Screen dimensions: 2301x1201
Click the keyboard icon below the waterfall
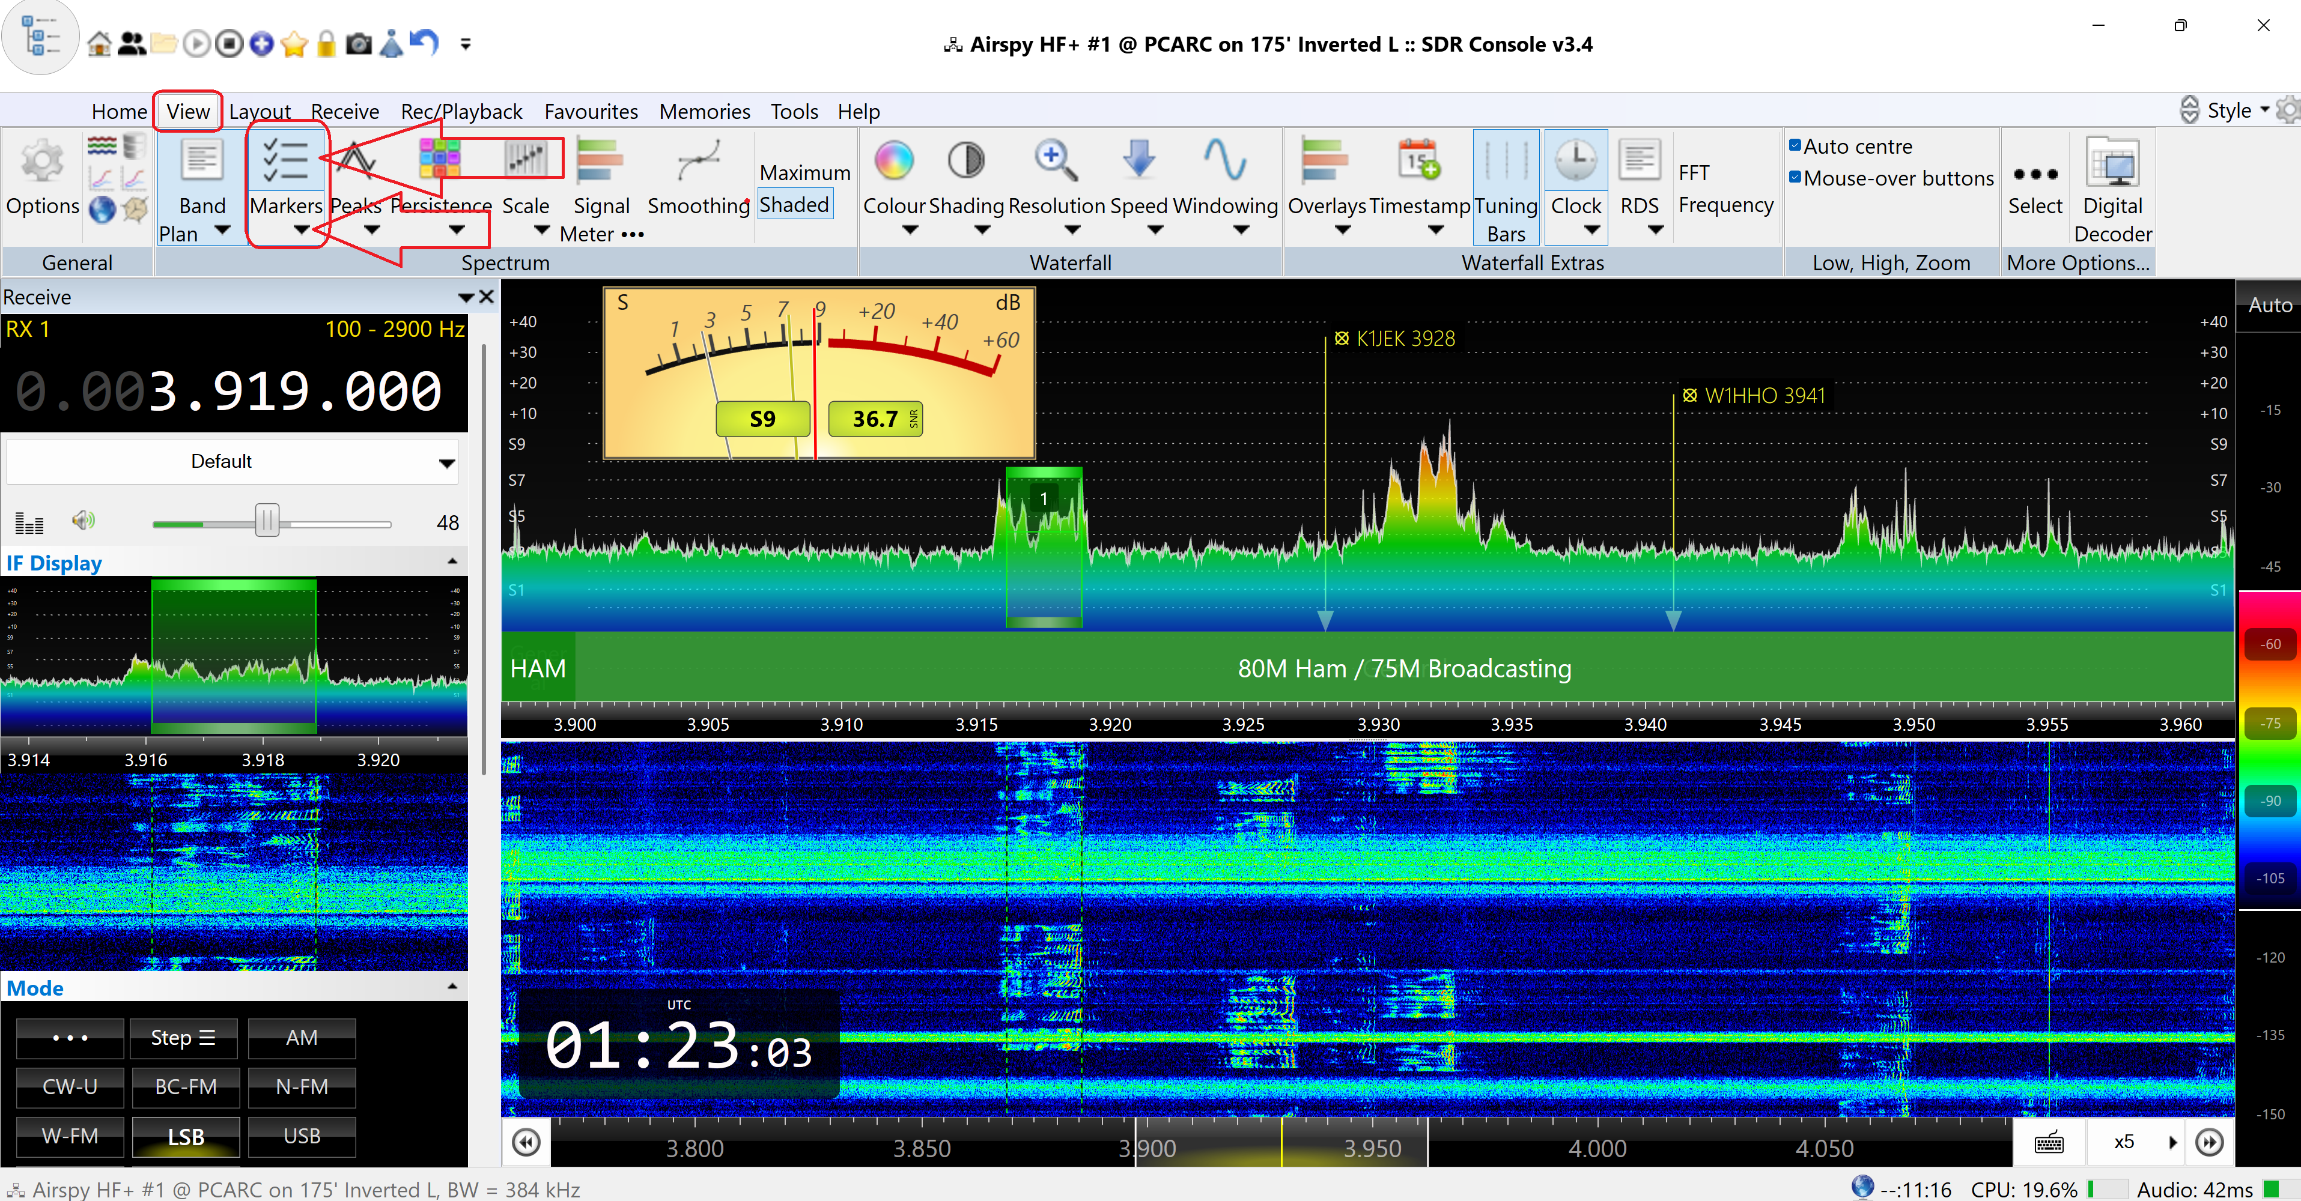[2048, 1142]
